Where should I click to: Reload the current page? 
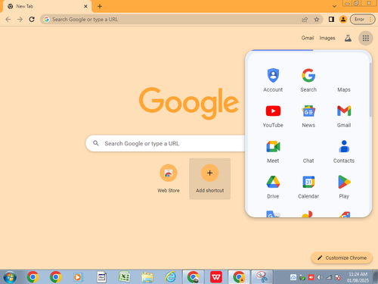point(32,20)
